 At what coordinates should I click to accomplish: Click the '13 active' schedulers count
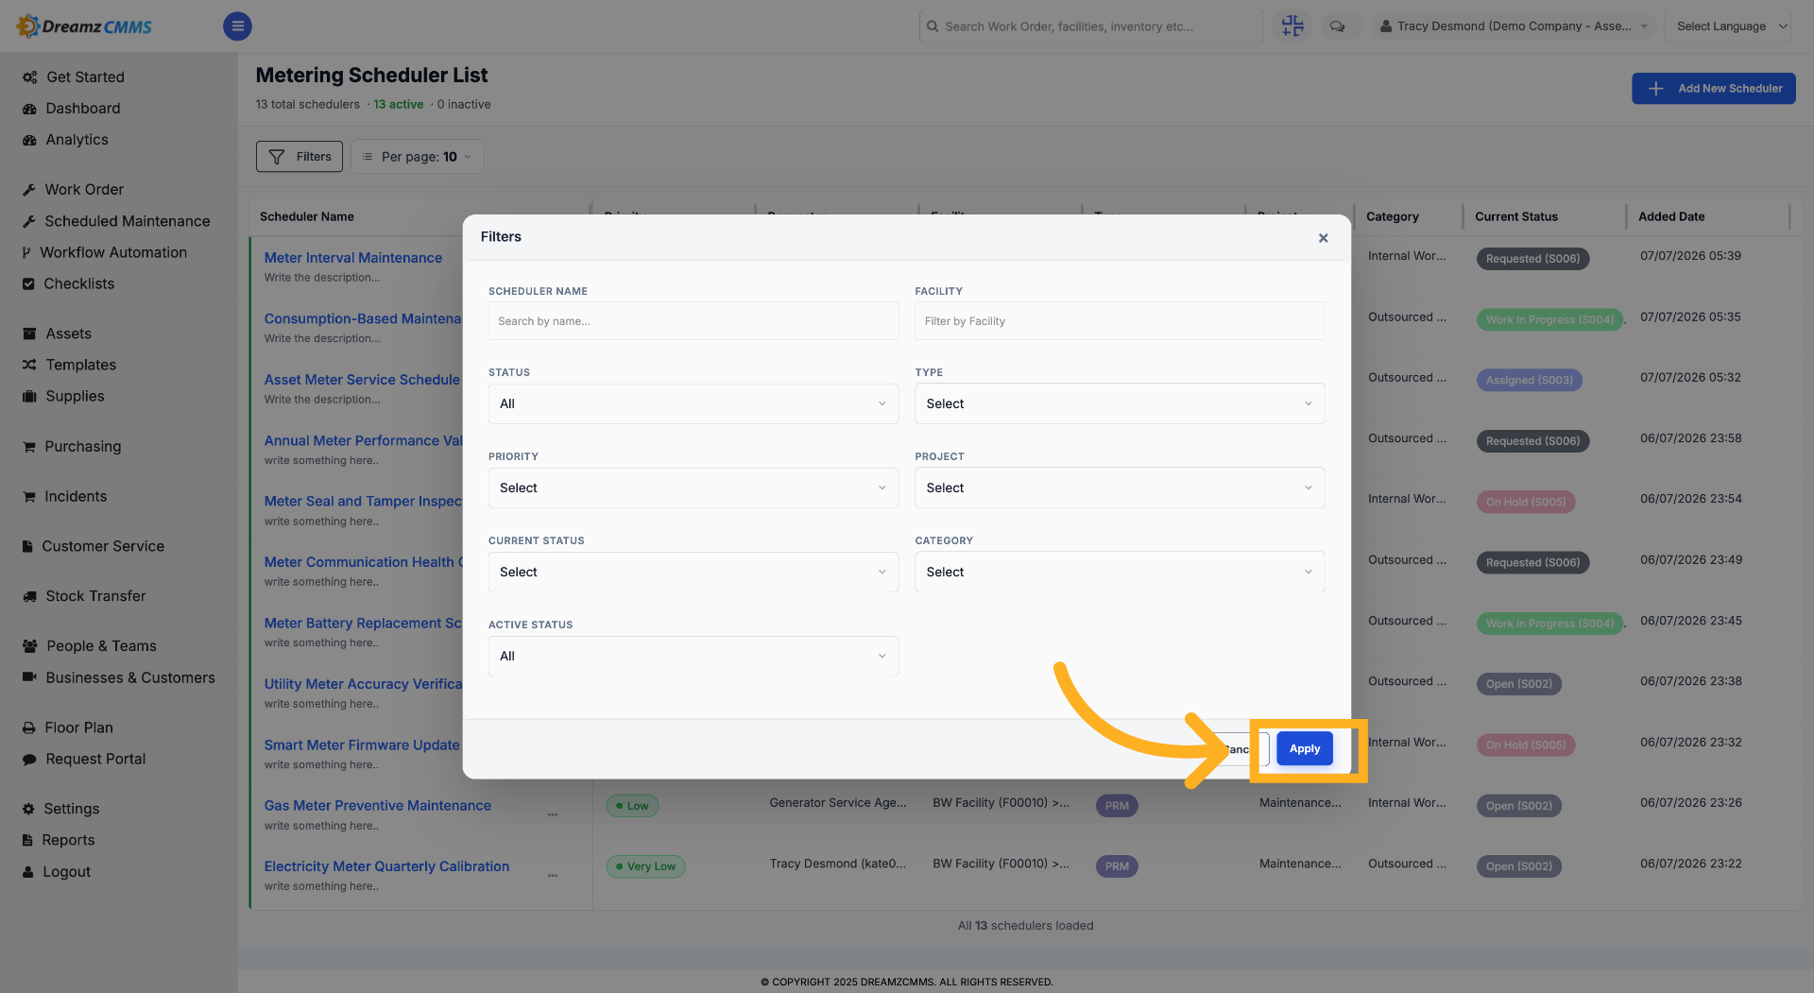[x=399, y=105]
